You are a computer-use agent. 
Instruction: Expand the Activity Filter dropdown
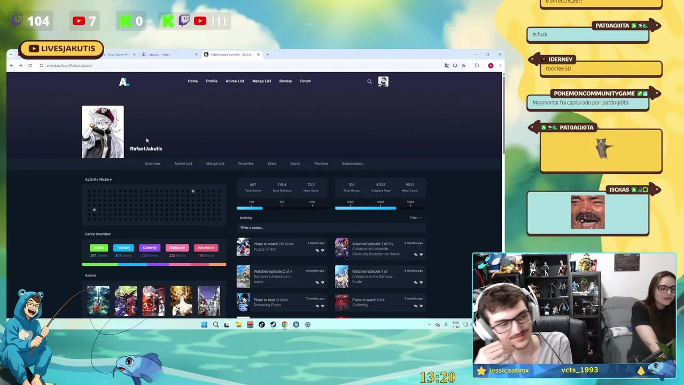(416, 218)
